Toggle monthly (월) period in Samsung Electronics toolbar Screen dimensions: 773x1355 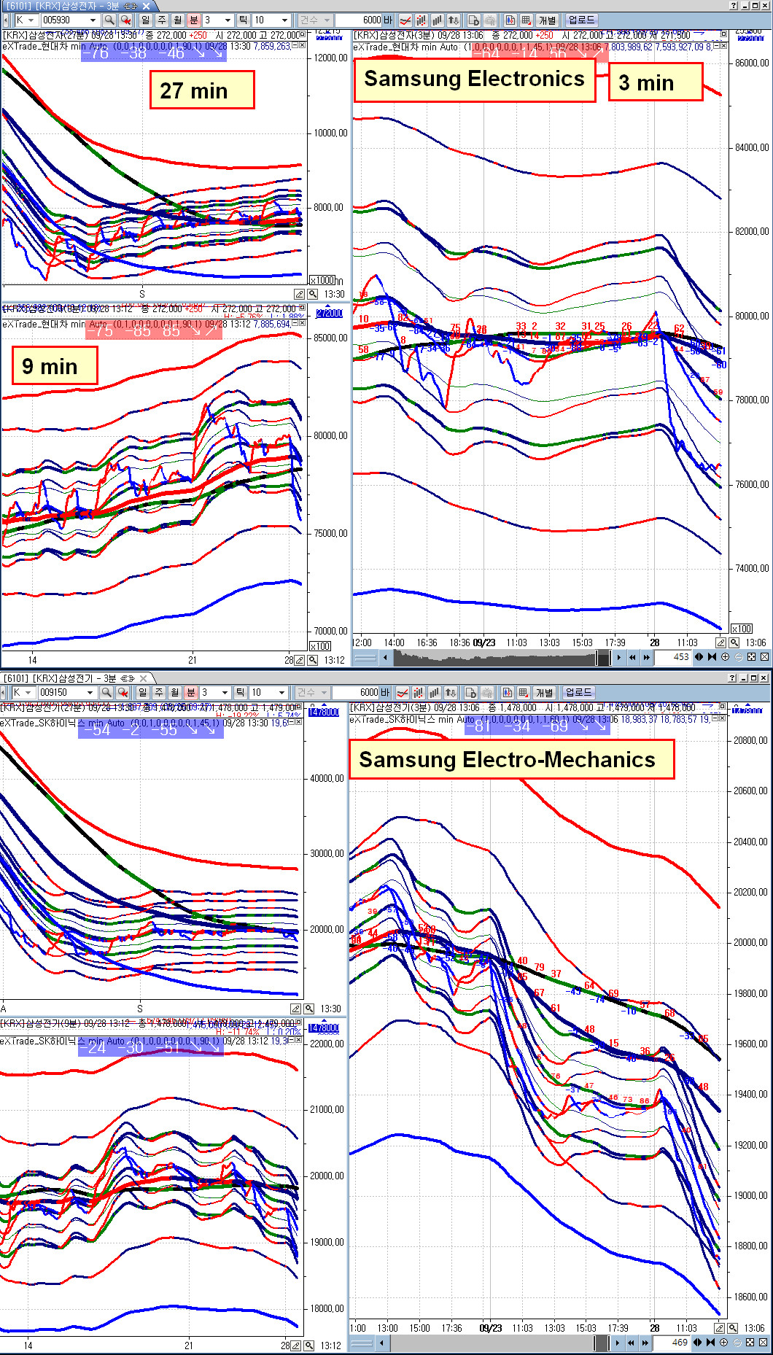click(x=178, y=20)
